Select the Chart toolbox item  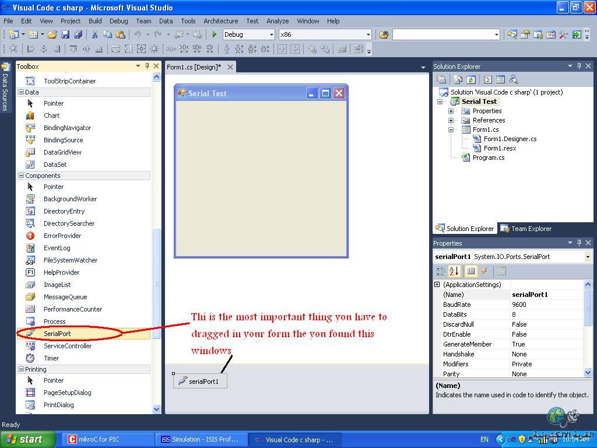[84, 116]
